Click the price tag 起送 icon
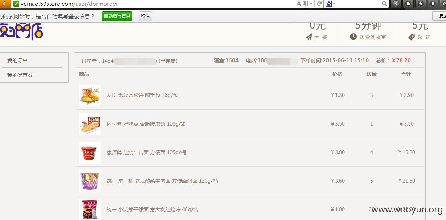 pos(412,37)
